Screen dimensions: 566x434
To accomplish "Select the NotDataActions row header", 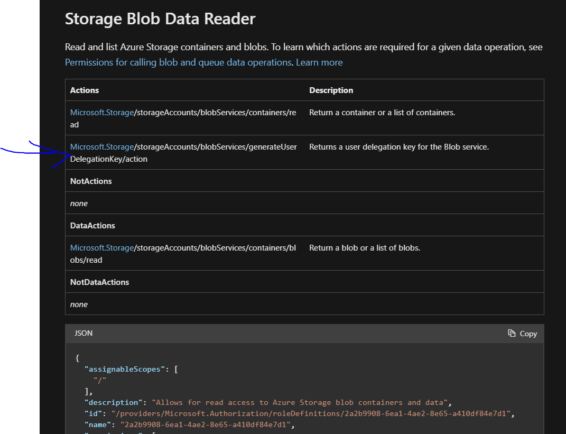I will point(99,282).
